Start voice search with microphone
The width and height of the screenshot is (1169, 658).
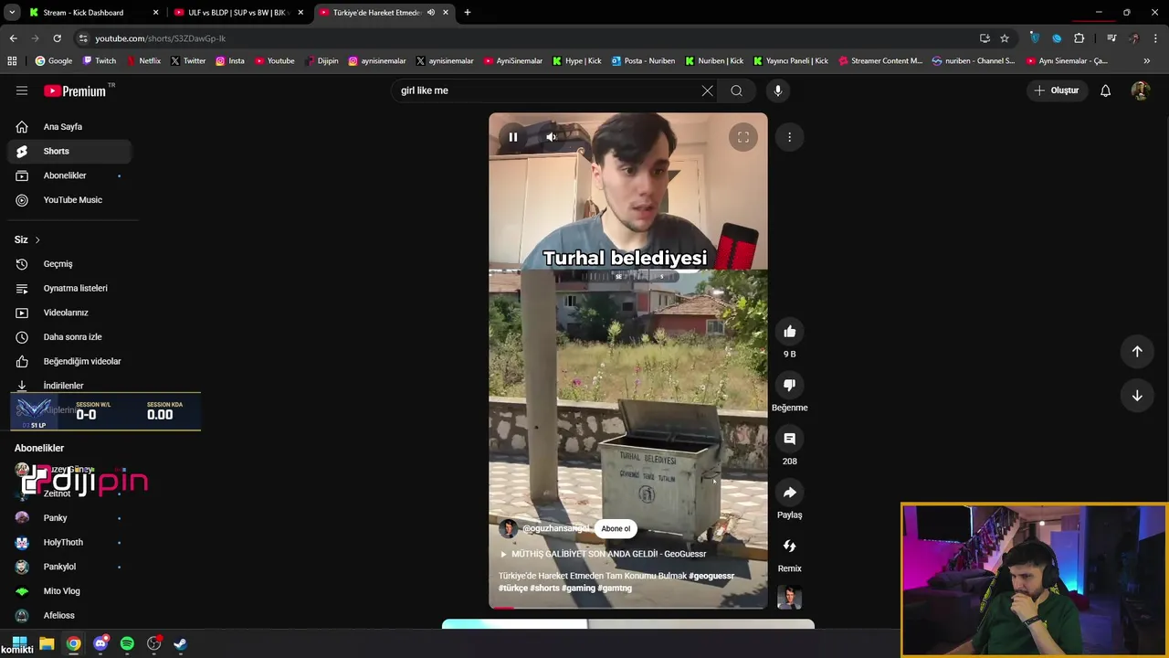(x=778, y=90)
